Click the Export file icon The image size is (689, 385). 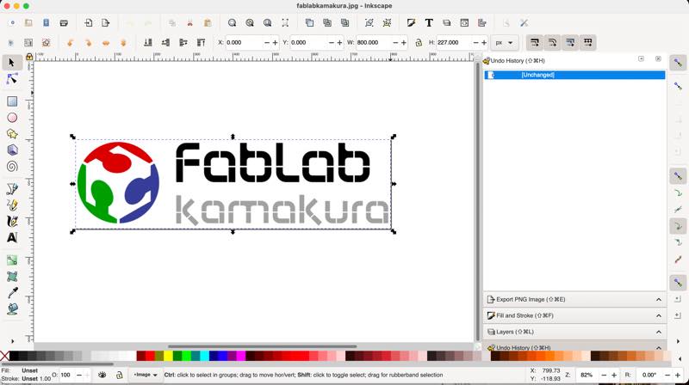pyautogui.click(x=105, y=23)
